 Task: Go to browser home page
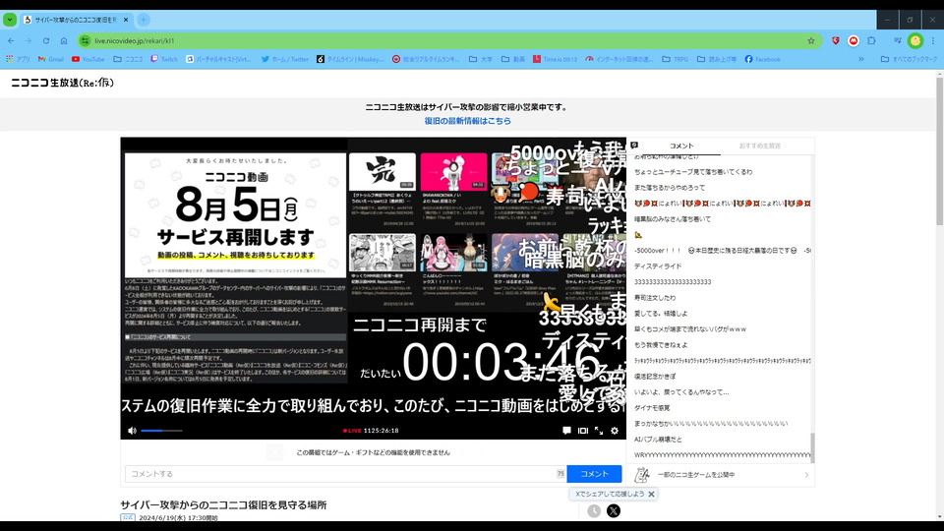coord(64,41)
